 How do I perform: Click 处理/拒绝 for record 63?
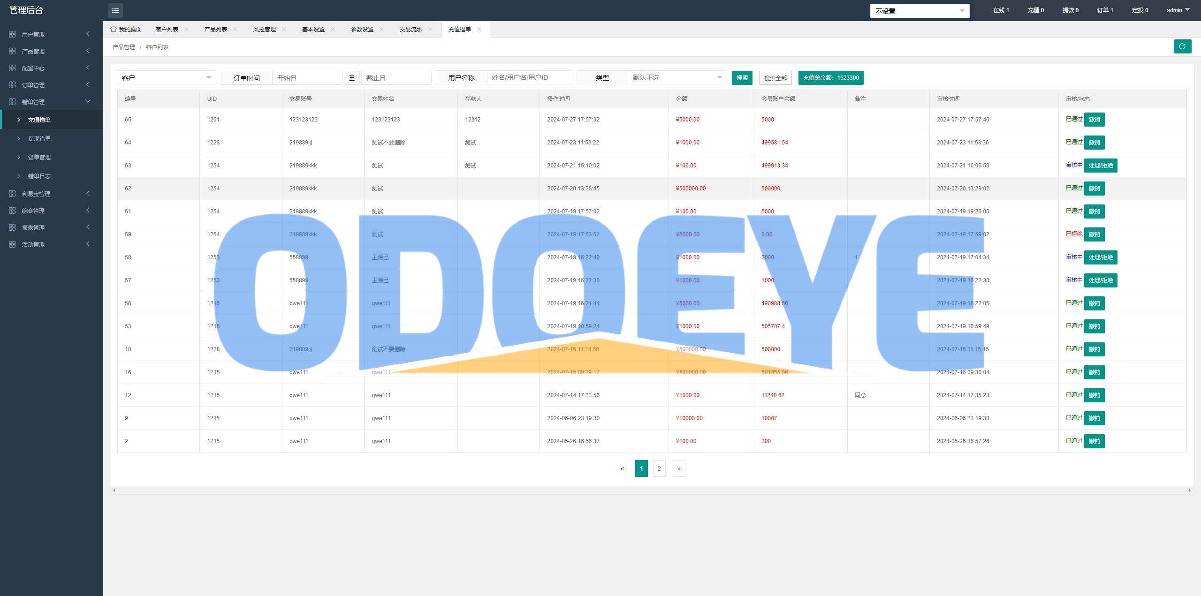pyautogui.click(x=1101, y=166)
